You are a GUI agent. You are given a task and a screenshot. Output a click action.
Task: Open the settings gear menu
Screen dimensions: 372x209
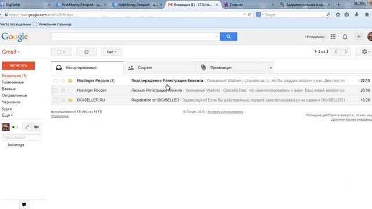364,52
